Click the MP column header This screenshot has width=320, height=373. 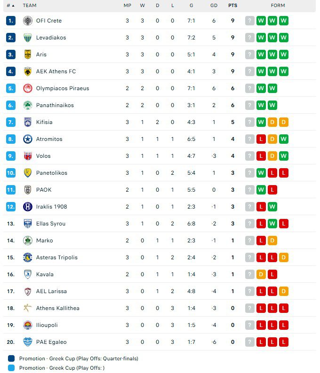[x=127, y=6]
